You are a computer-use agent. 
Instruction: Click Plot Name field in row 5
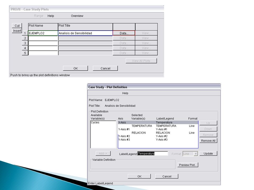43,53
